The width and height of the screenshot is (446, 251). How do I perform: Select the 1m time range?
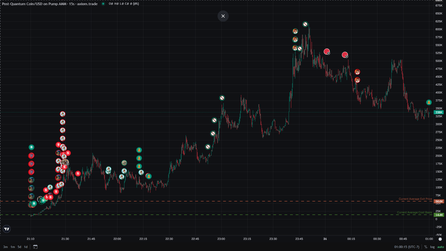13,247
